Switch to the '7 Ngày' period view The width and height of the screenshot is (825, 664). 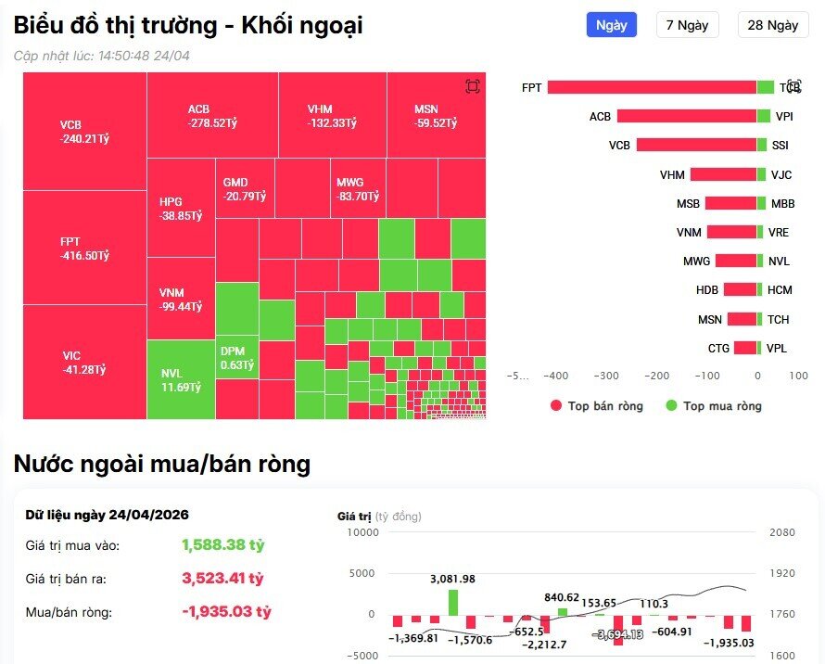[690, 24]
